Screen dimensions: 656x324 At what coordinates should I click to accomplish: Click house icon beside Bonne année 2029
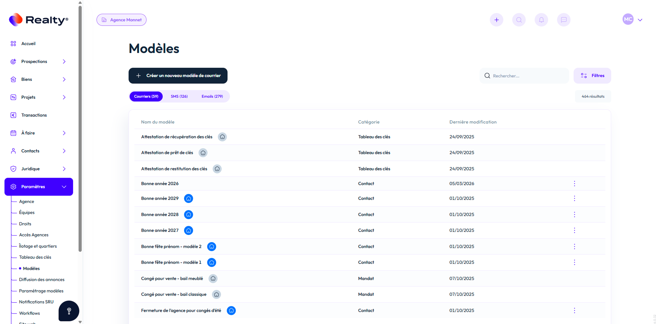pyautogui.click(x=189, y=199)
